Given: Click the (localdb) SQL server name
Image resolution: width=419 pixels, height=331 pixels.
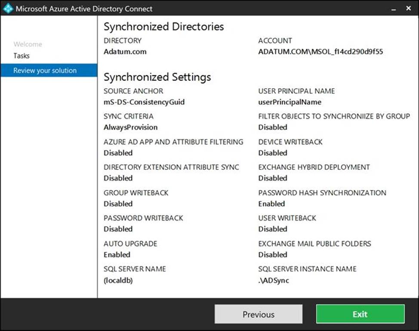Looking at the screenshot, I should (118, 280).
